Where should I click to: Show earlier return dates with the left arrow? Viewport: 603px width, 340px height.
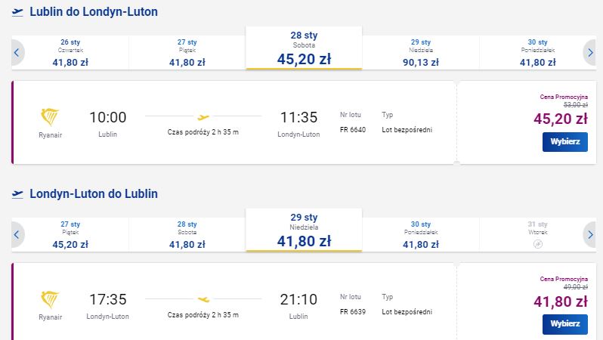click(x=17, y=234)
